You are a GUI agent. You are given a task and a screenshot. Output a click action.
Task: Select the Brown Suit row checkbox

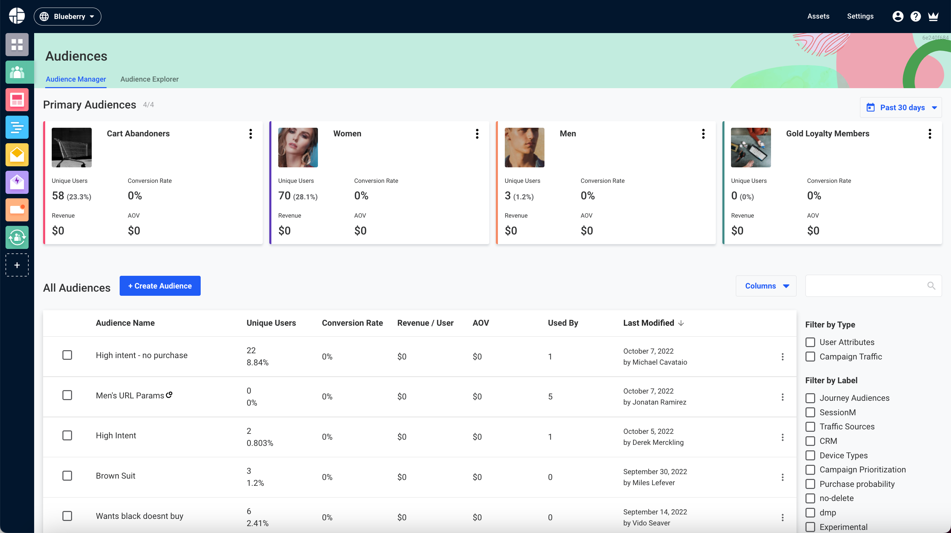pyautogui.click(x=67, y=475)
